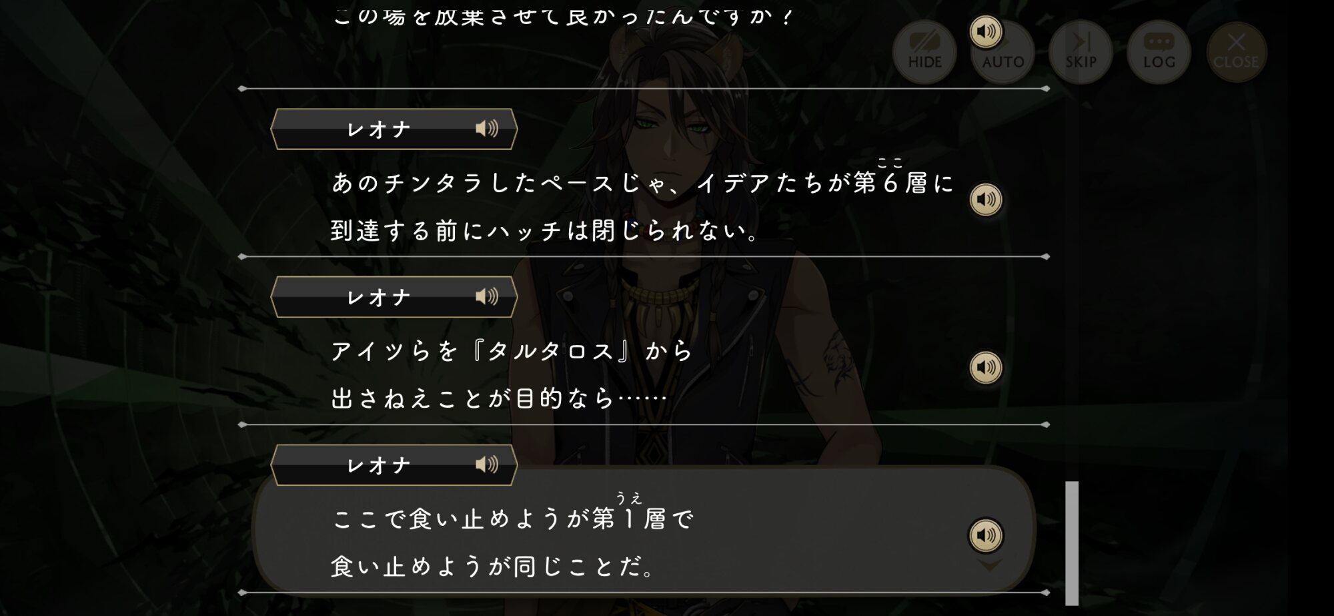Play voice for the 第6層 dialogue line

coord(986,200)
